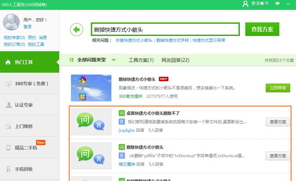The height and width of the screenshot is (181, 296).
Task: Open 认证专家 sidebar item
Action: coord(30,105)
